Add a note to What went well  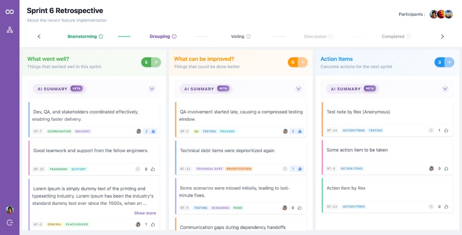[x=156, y=63]
